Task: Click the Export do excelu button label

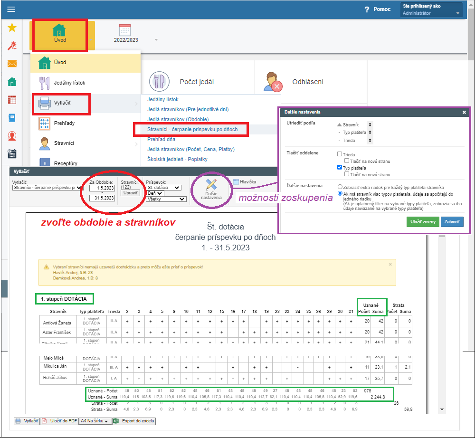Action: (x=138, y=421)
